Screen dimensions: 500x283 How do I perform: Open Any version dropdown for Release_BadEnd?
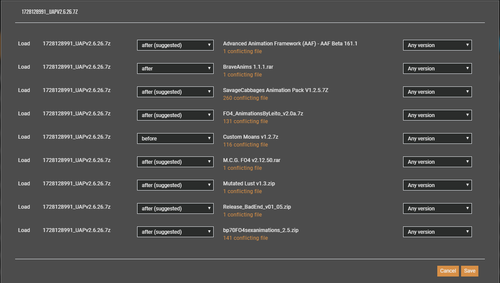click(x=437, y=208)
